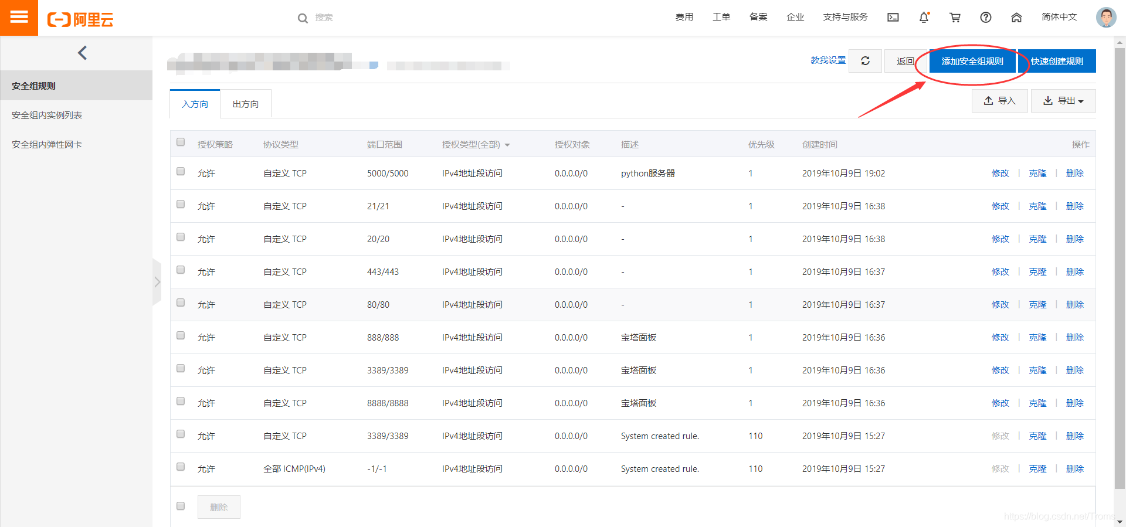Open the hamburger main menu
Screen dimensions: 1126x527
(x=19, y=18)
